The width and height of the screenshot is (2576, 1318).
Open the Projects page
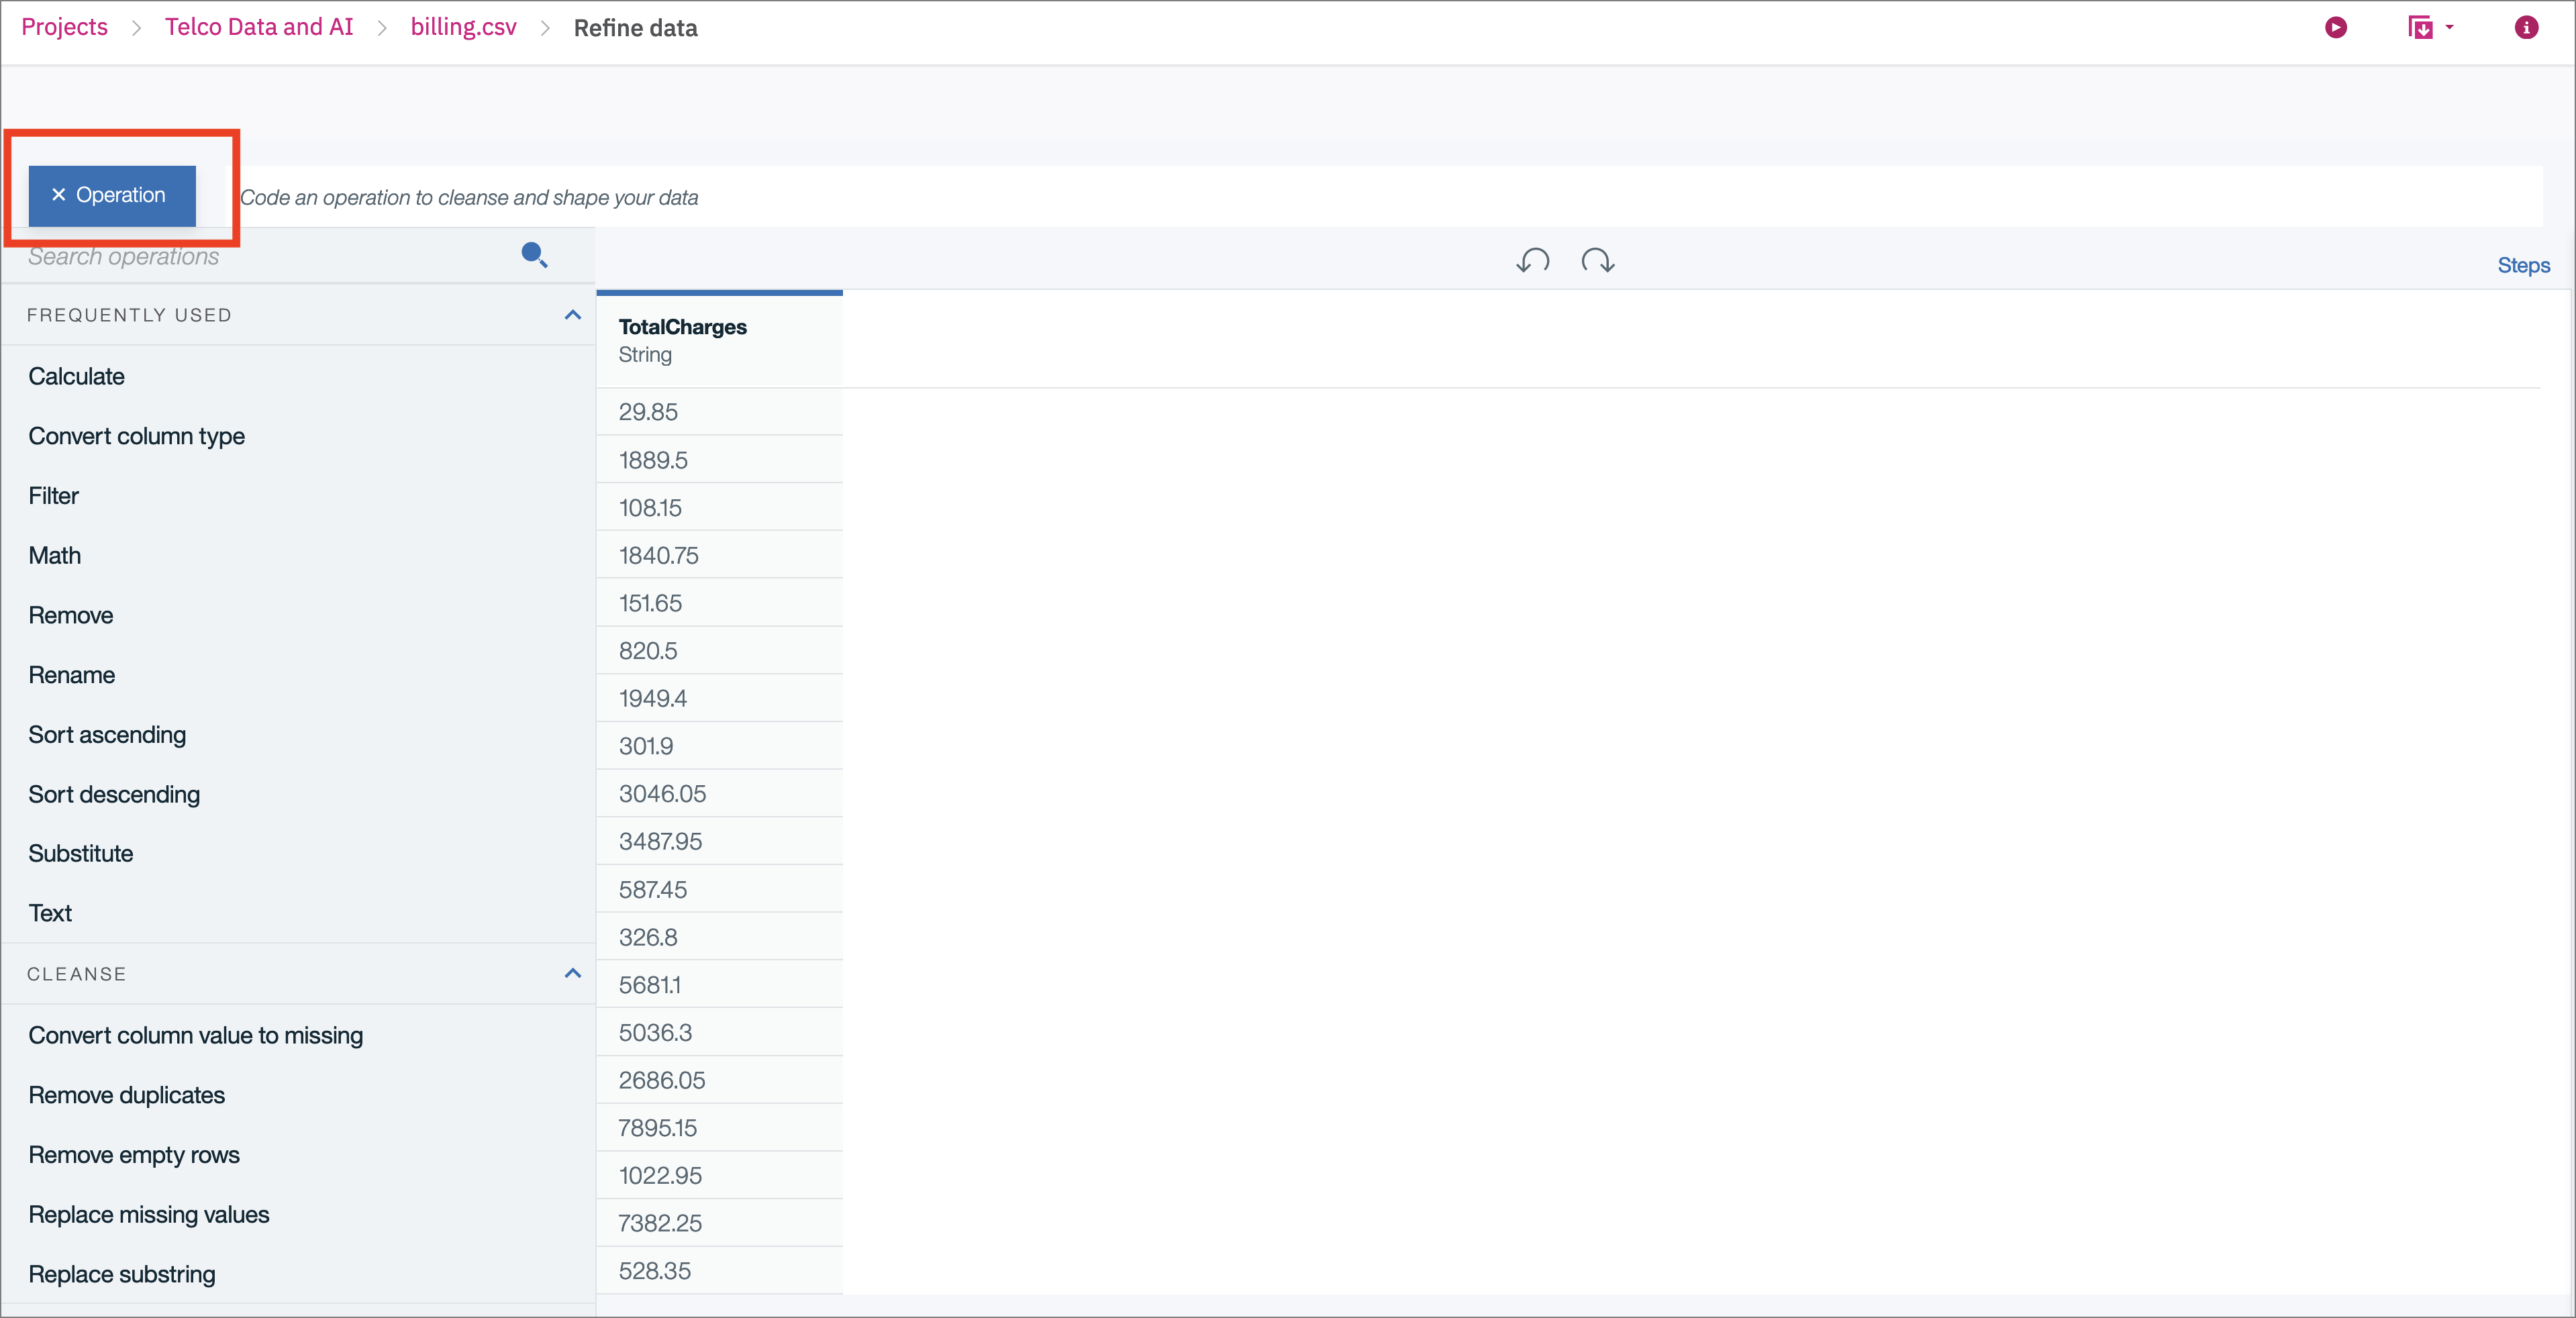tap(64, 27)
